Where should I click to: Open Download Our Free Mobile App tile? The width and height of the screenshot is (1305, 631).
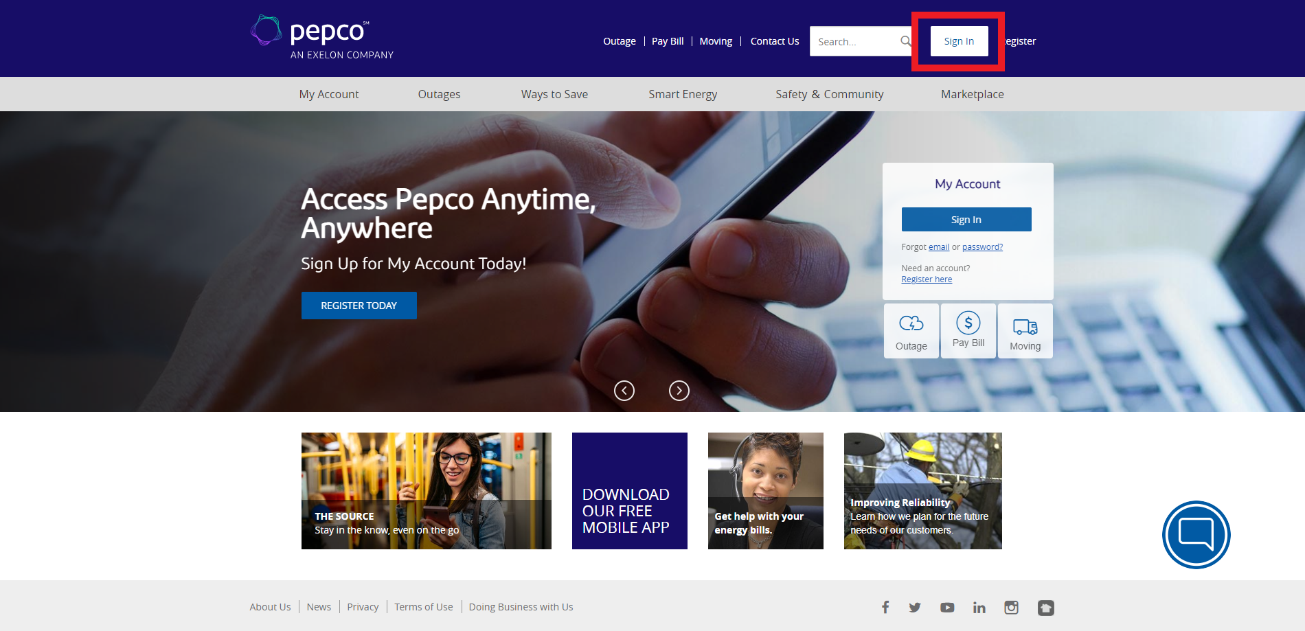(x=630, y=491)
